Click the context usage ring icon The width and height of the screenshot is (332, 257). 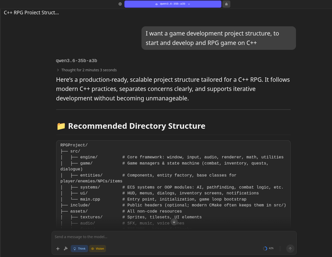(x=265, y=249)
